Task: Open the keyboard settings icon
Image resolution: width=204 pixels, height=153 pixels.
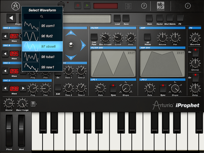Action: 34,104
